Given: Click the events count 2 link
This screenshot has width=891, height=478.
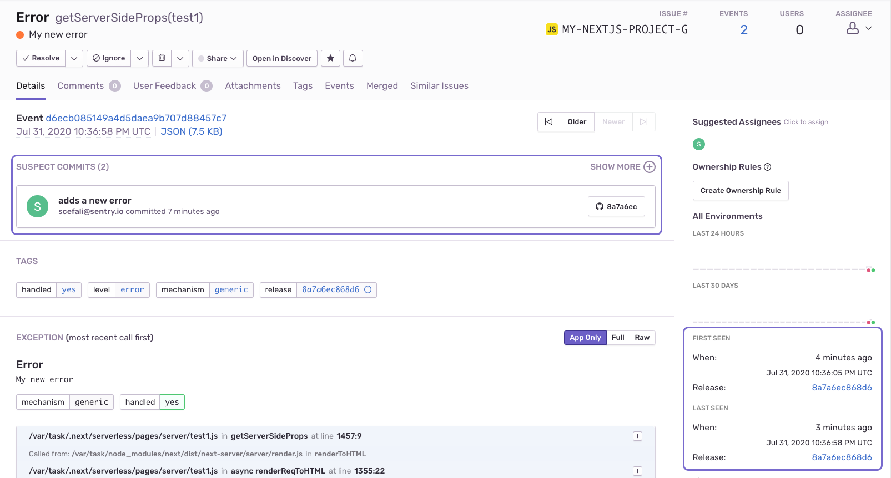Looking at the screenshot, I should [744, 30].
